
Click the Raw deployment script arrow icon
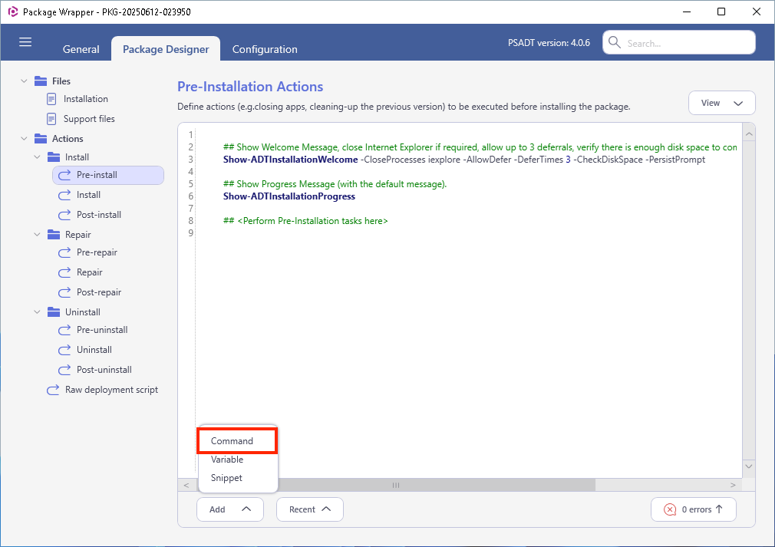(x=53, y=390)
